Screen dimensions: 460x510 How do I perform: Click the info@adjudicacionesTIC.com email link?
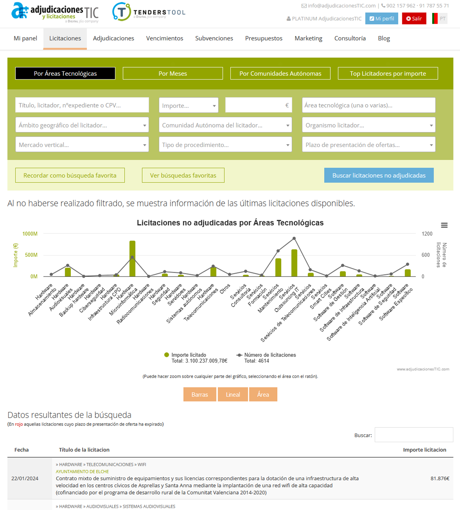point(342,6)
